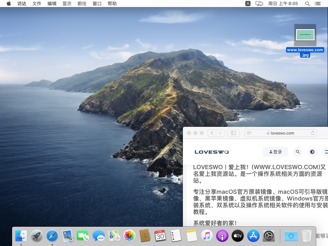Toggle Safari's sidebar view

233,133
